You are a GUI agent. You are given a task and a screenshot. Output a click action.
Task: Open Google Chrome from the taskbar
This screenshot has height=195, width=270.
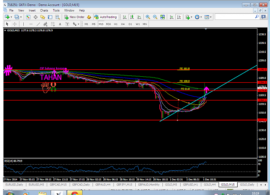point(74,193)
